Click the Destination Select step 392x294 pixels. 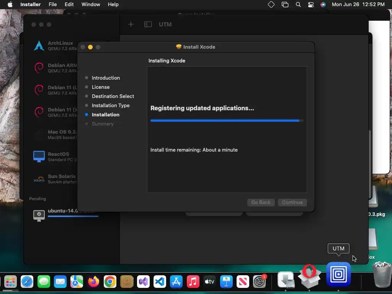click(113, 96)
